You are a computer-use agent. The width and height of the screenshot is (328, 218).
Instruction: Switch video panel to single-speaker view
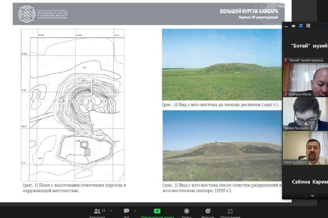(294, 26)
